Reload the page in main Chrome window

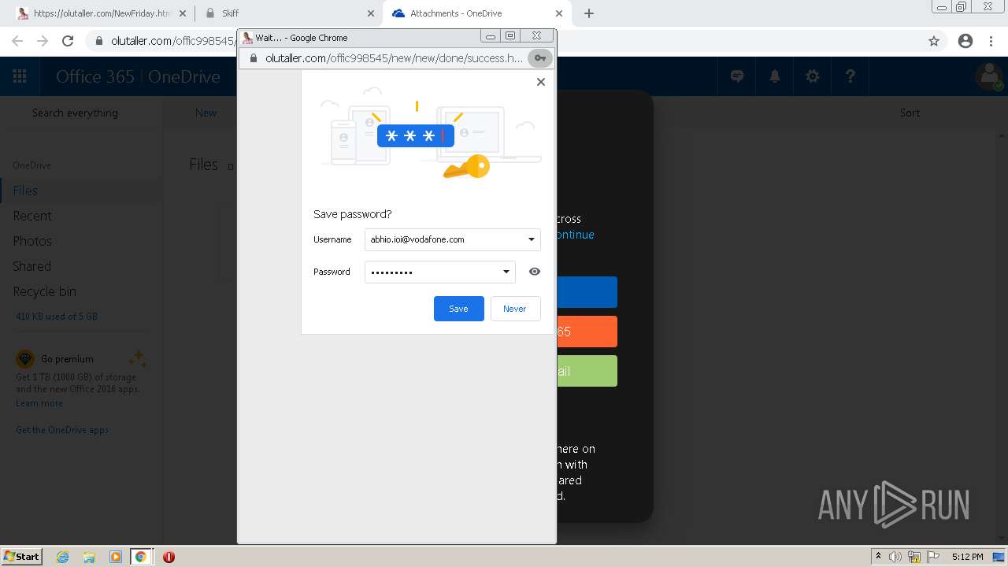point(68,41)
